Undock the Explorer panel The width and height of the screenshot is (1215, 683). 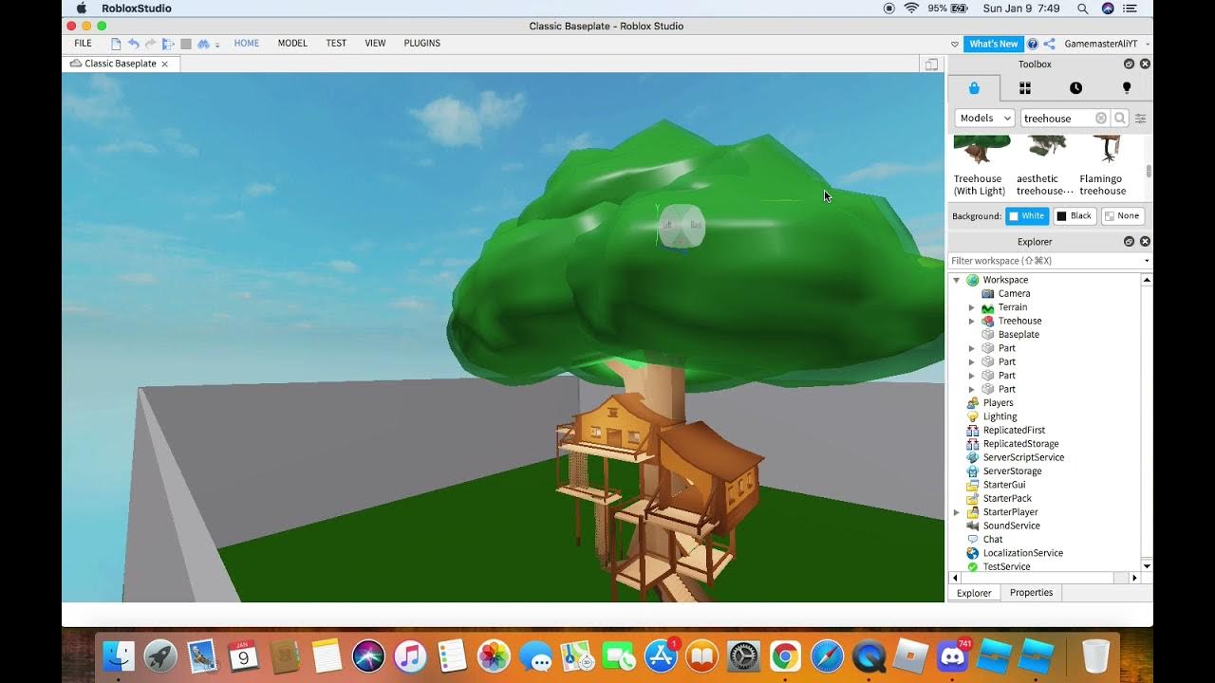(1129, 242)
